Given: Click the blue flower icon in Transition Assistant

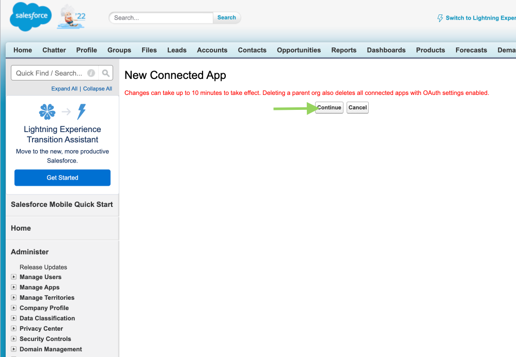Looking at the screenshot, I should [x=47, y=112].
